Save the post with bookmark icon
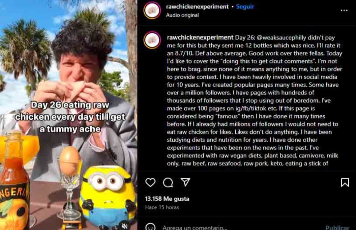Viewport: 356px width, 230px height. tap(345, 182)
